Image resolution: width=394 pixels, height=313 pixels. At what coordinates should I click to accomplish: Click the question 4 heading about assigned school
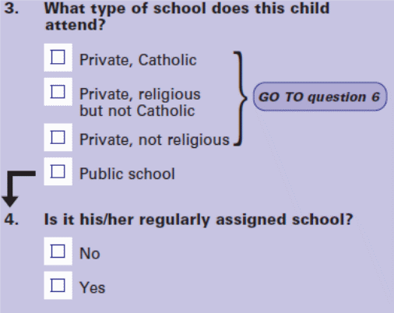point(199,220)
